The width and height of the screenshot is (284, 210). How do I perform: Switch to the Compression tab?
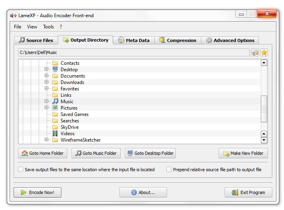(178, 40)
